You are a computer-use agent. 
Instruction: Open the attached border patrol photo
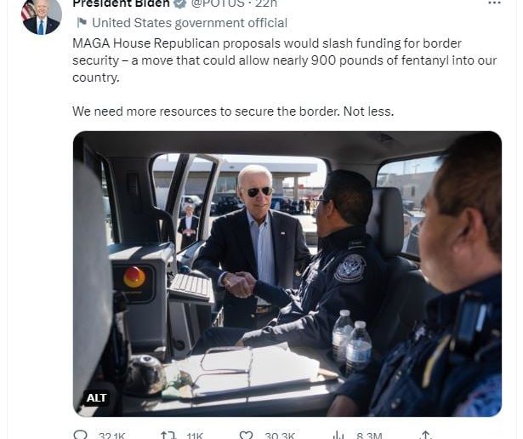287,274
